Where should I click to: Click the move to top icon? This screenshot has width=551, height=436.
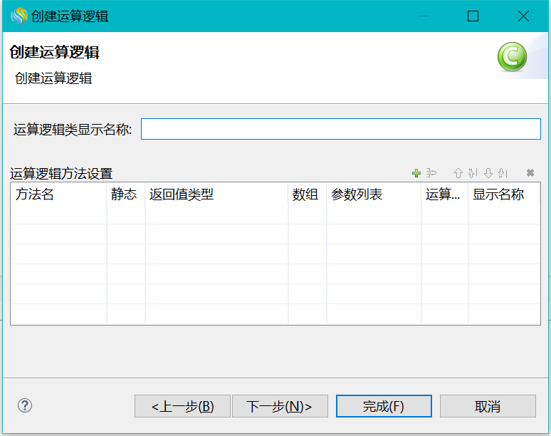click(473, 173)
